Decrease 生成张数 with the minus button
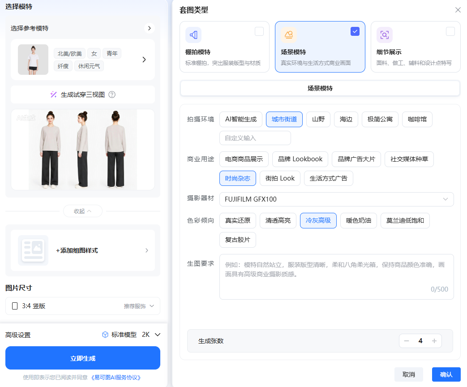 click(407, 341)
